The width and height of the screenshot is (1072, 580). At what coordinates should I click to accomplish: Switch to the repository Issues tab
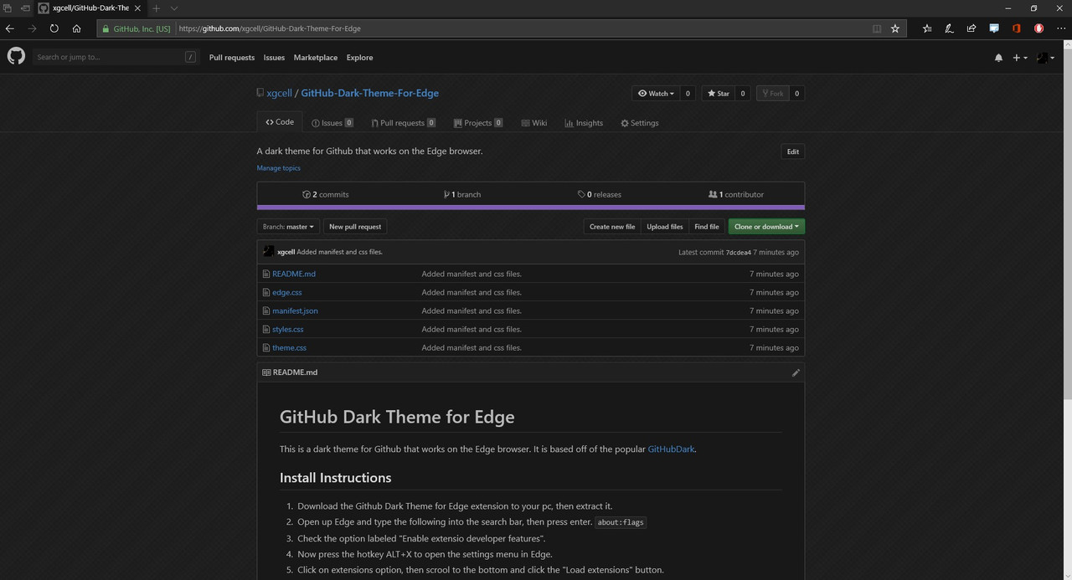pyautogui.click(x=332, y=123)
